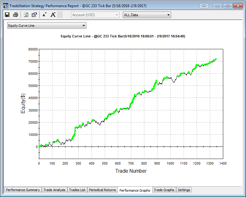Open the report properties icon
This screenshot has width=246, height=197.
point(34,15)
